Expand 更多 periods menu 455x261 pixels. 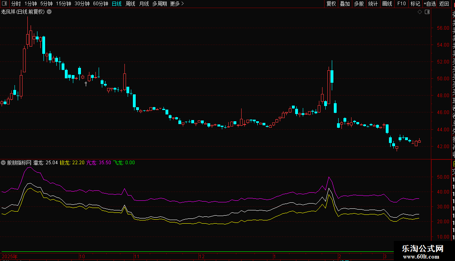click(177, 4)
